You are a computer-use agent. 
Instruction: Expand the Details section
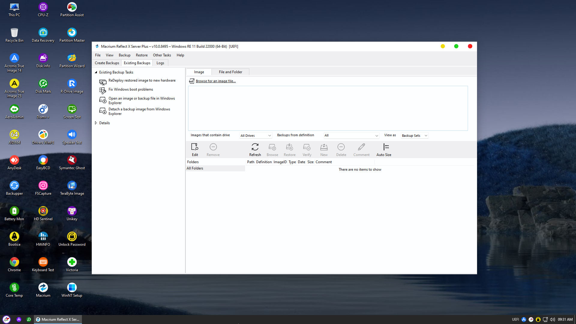96,123
